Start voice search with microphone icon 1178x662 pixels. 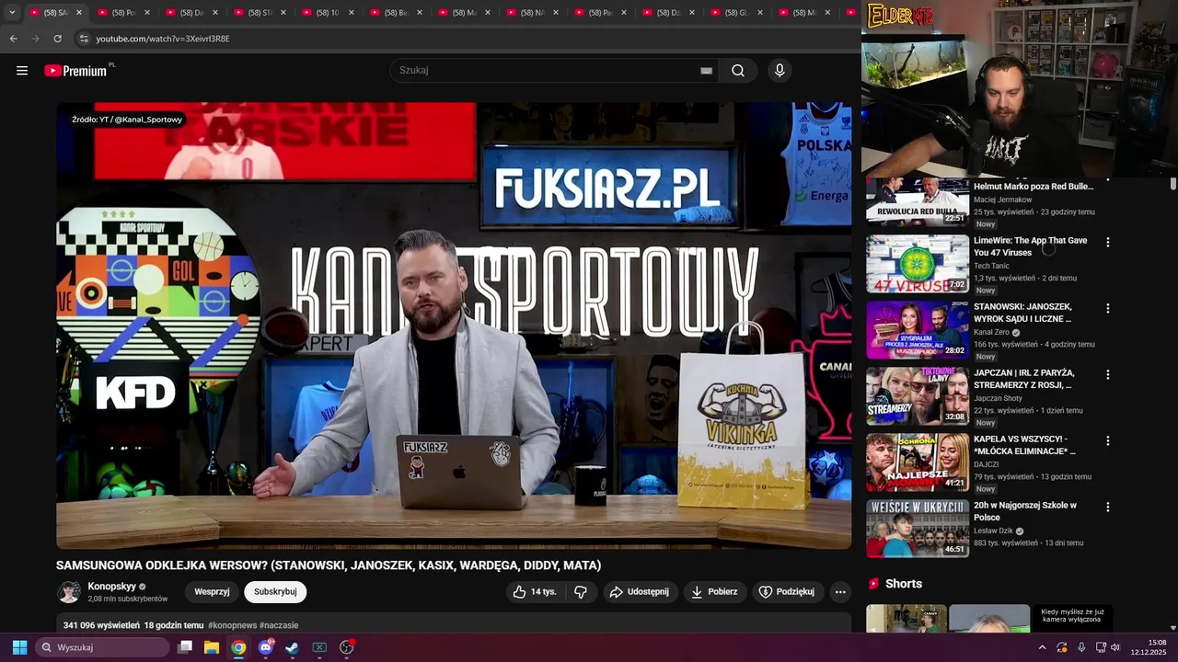point(780,71)
